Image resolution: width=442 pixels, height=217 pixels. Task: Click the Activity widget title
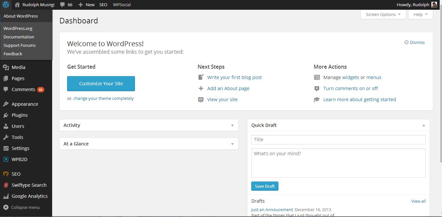(x=72, y=125)
